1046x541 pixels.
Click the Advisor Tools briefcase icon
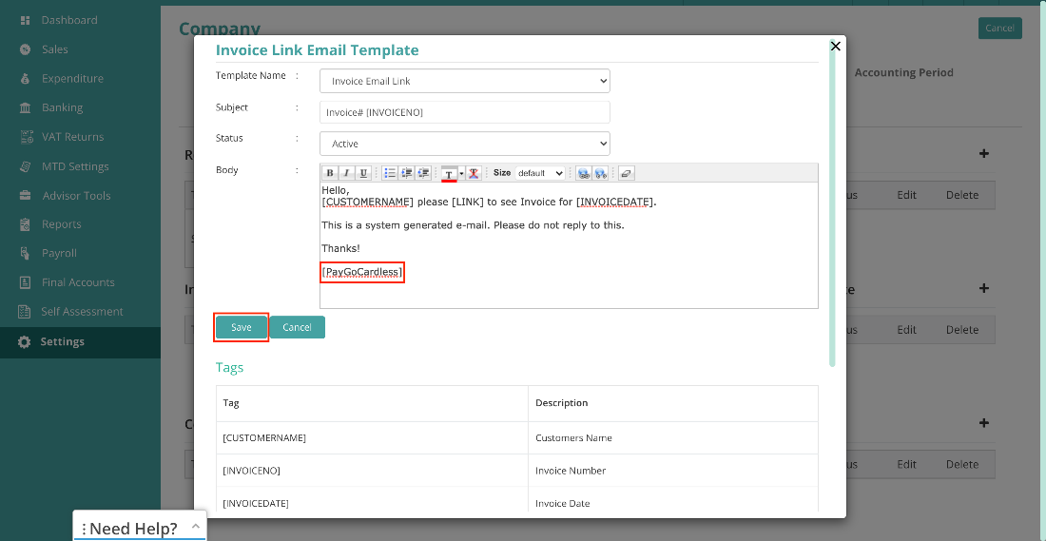(x=26, y=196)
